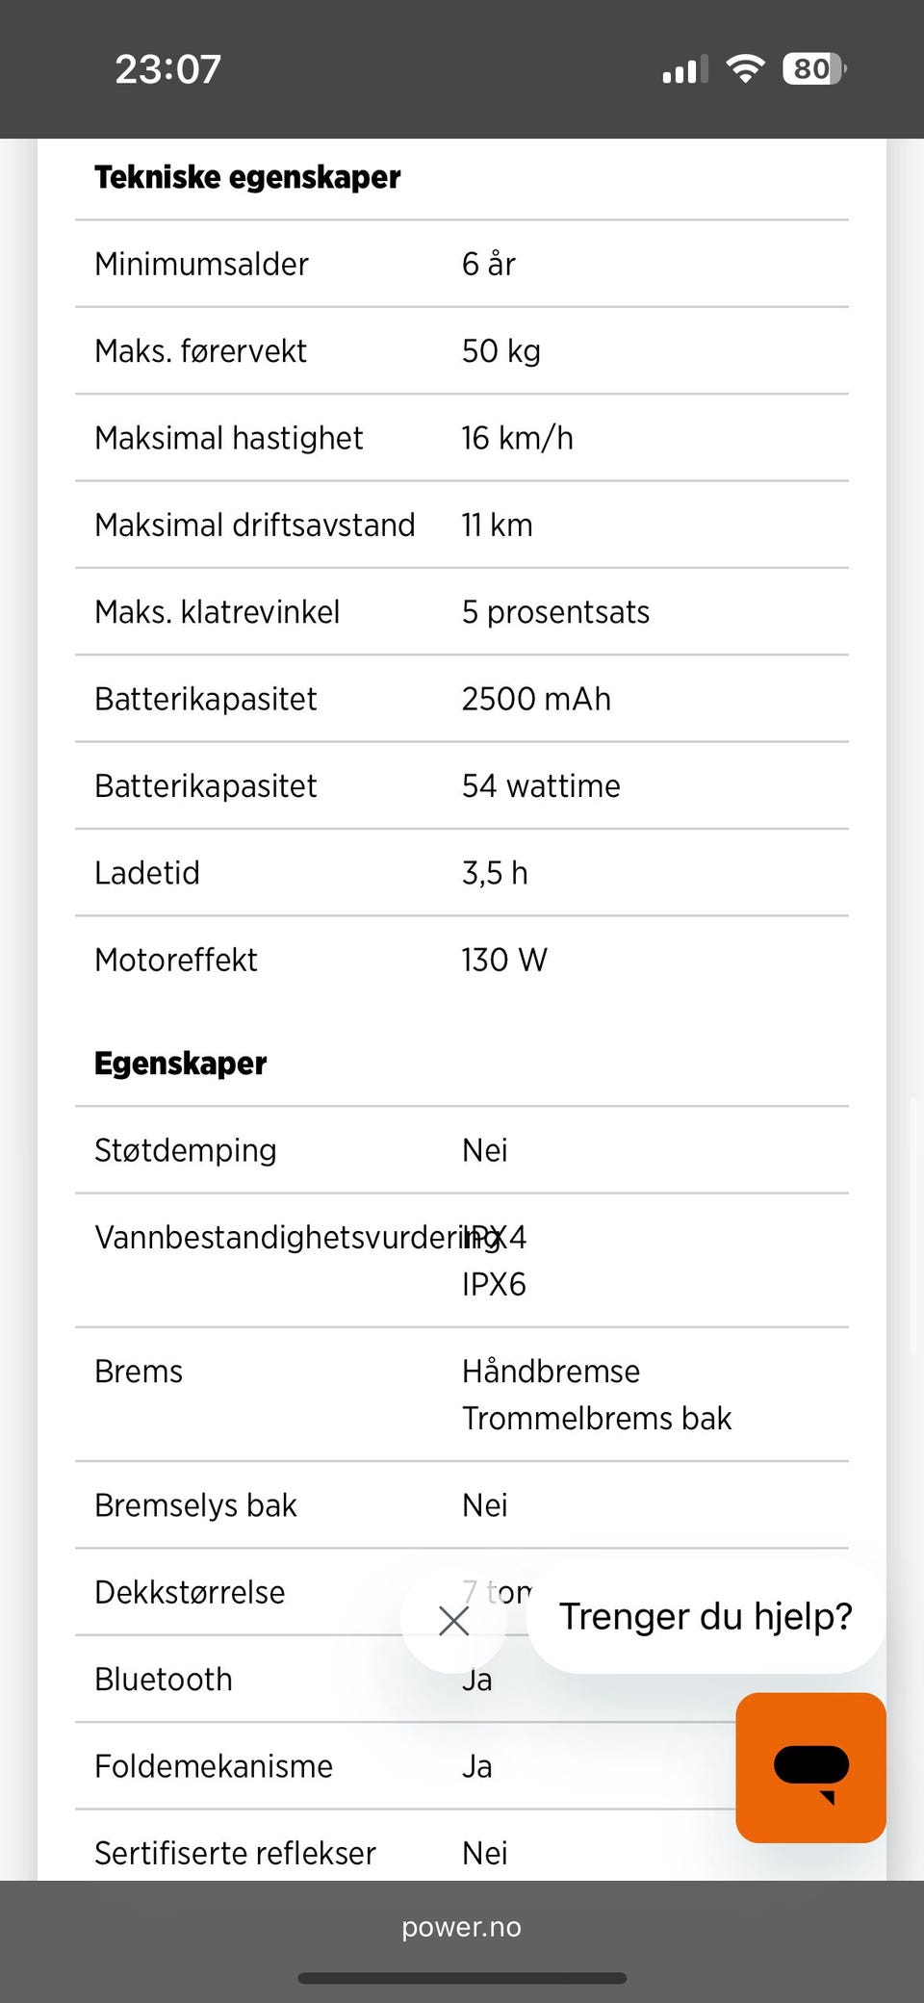Tap the 'Ladetid' 3,5 h value
This screenshot has height=2003, width=924.
(495, 873)
